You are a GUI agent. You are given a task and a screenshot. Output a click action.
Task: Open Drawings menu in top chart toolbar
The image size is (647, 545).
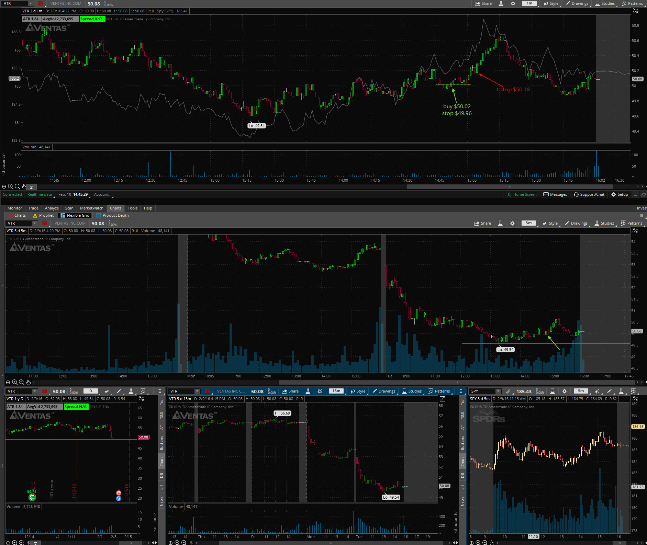[577, 3]
